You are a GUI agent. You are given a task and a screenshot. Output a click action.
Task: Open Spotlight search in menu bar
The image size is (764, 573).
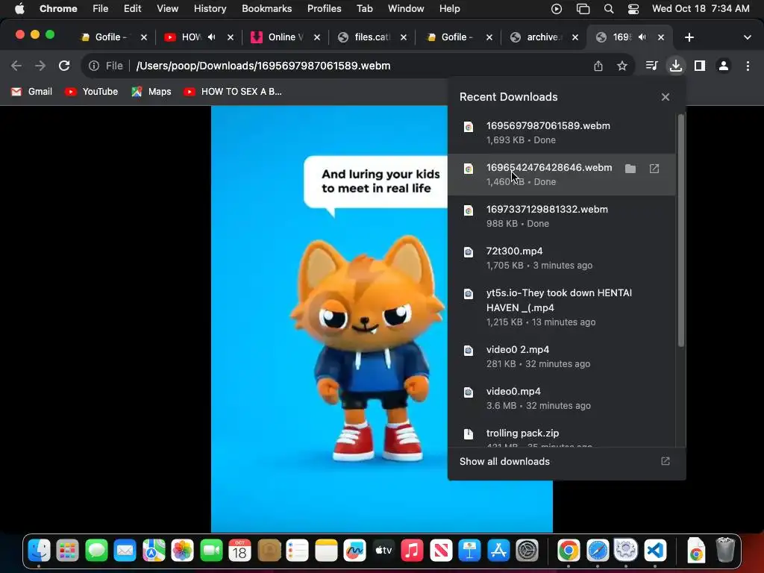(x=608, y=9)
